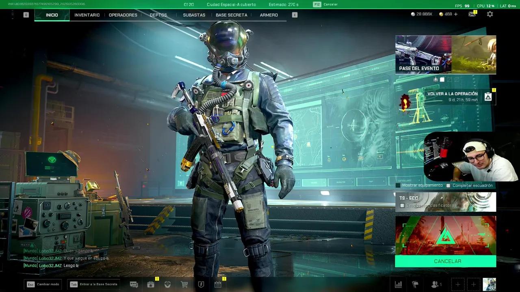Open the calendar events icon
This screenshot has width=520, height=292.
click(218, 284)
